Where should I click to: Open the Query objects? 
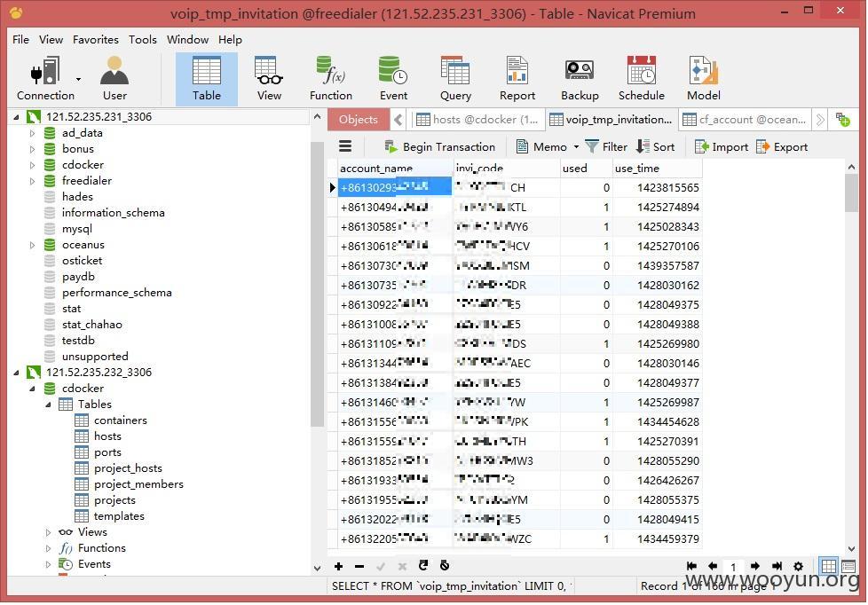pos(455,79)
